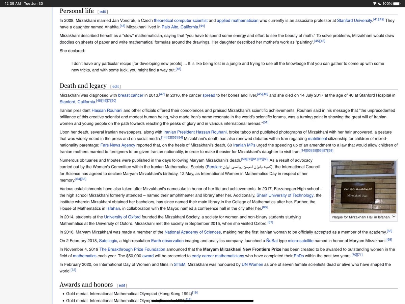Open the Isfahan city link in text
The width and height of the screenshot is (405, 304).
[x=113, y=208]
